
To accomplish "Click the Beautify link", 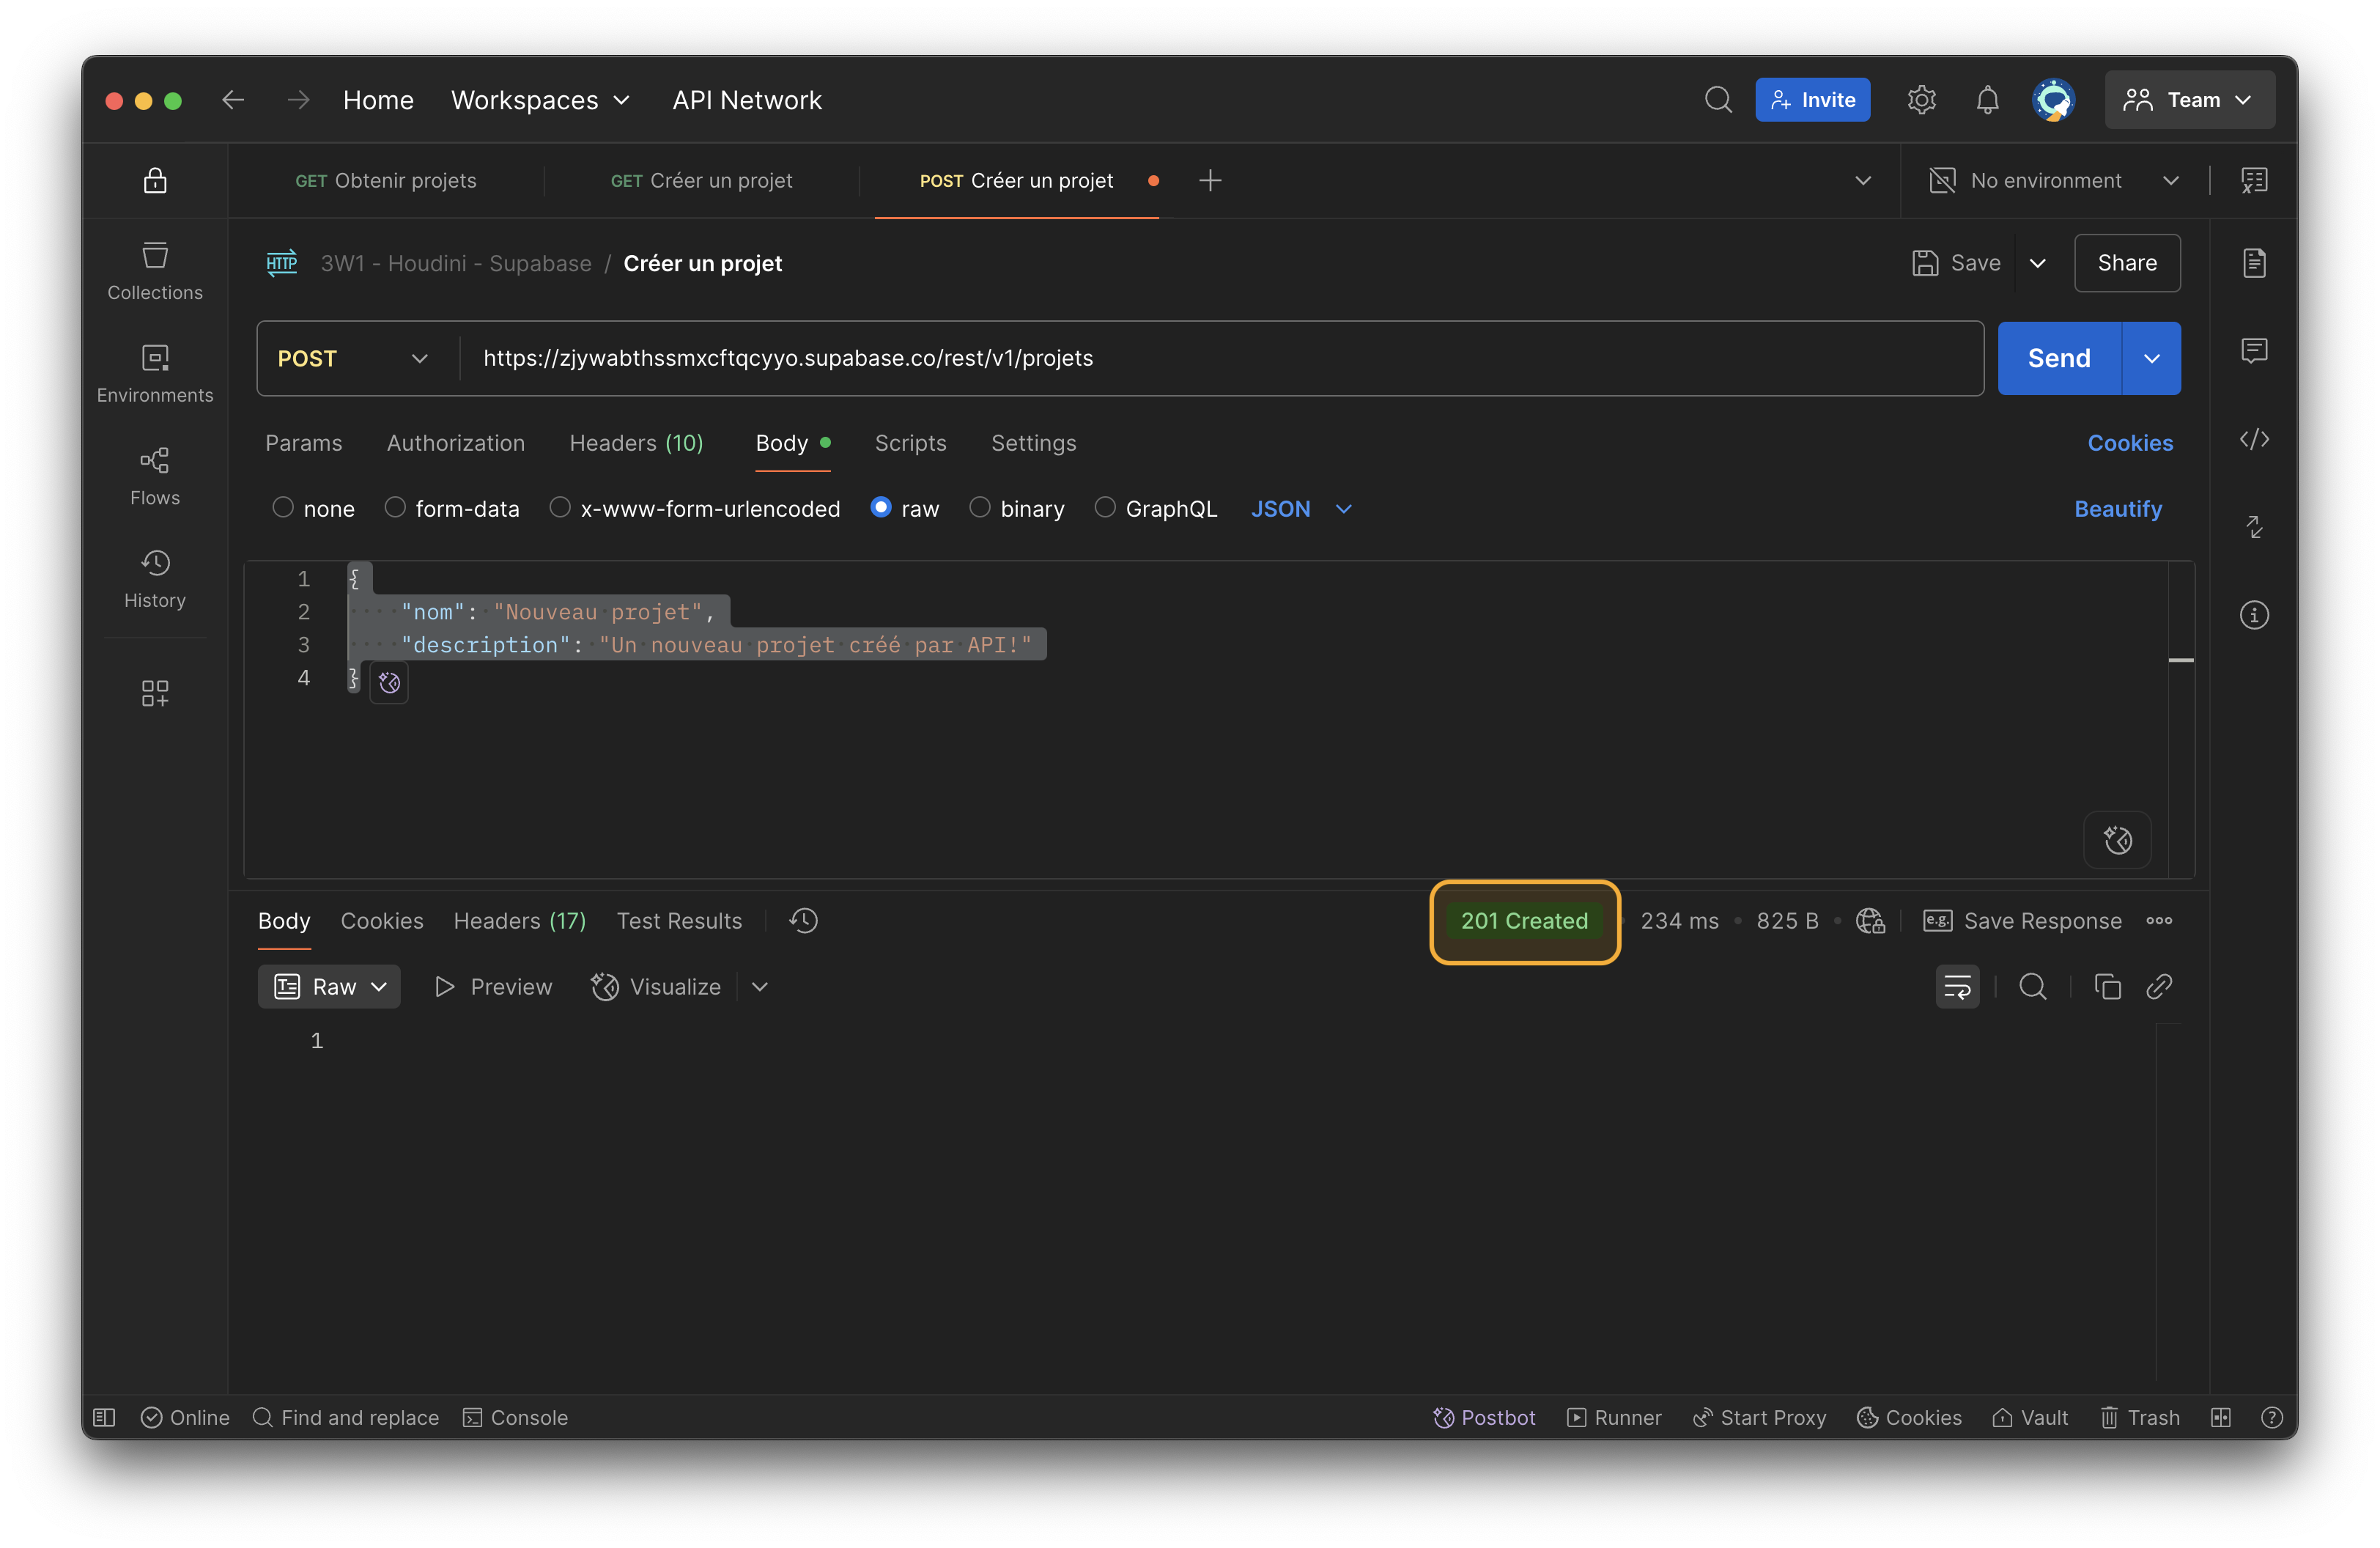I will pyautogui.click(x=2118, y=509).
